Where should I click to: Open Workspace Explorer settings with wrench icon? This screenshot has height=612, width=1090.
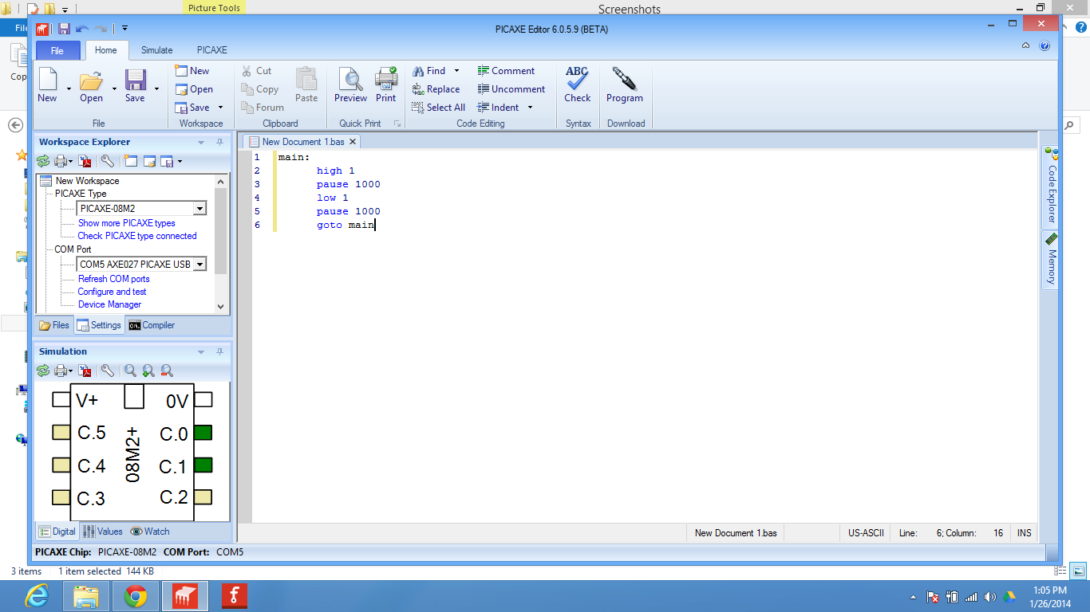click(107, 161)
